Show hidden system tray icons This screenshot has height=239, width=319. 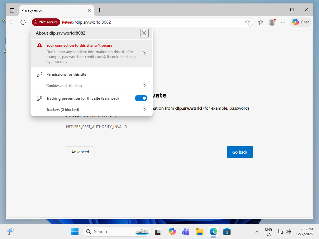(257, 232)
